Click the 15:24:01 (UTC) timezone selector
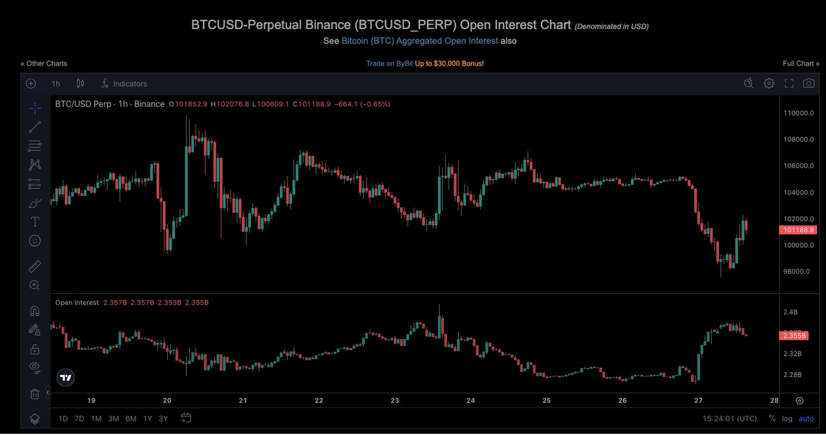The height and width of the screenshot is (435, 826). coord(730,419)
